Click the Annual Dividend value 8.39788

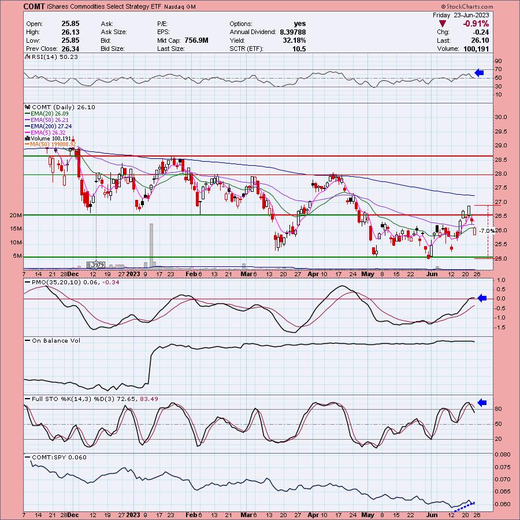292,32
